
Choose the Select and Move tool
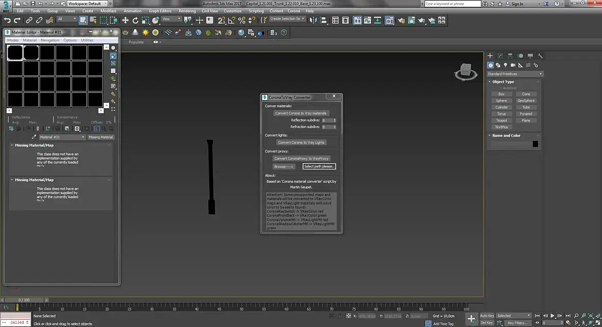point(125,20)
